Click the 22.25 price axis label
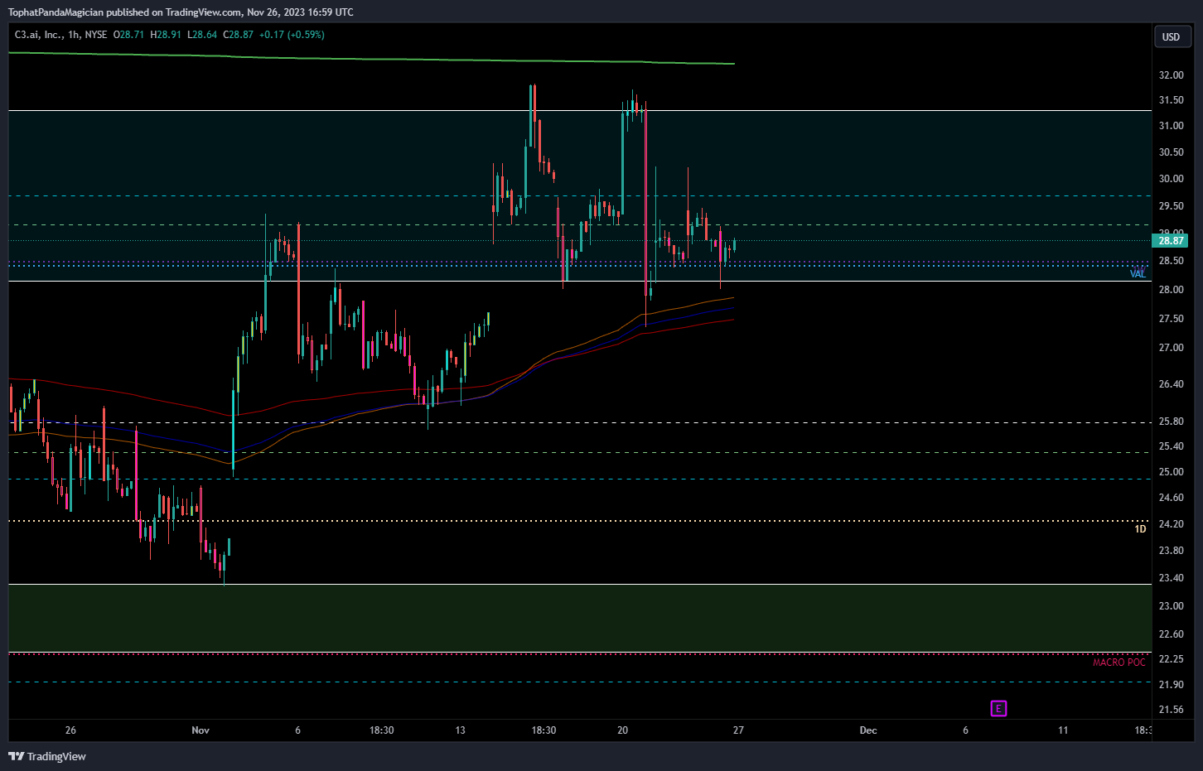 coord(1171,659)
